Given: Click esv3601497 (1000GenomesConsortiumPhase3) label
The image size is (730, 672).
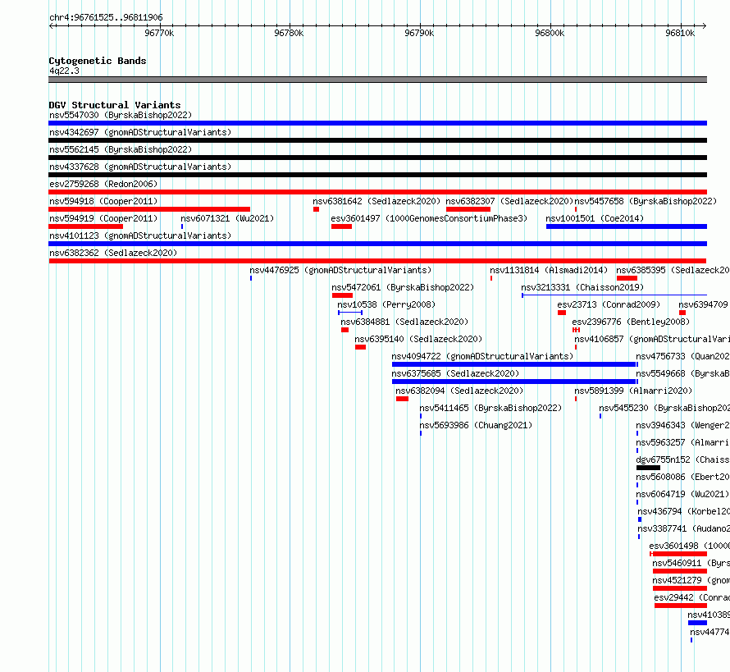Looking at the screenshot, I should tap(429, 218).
